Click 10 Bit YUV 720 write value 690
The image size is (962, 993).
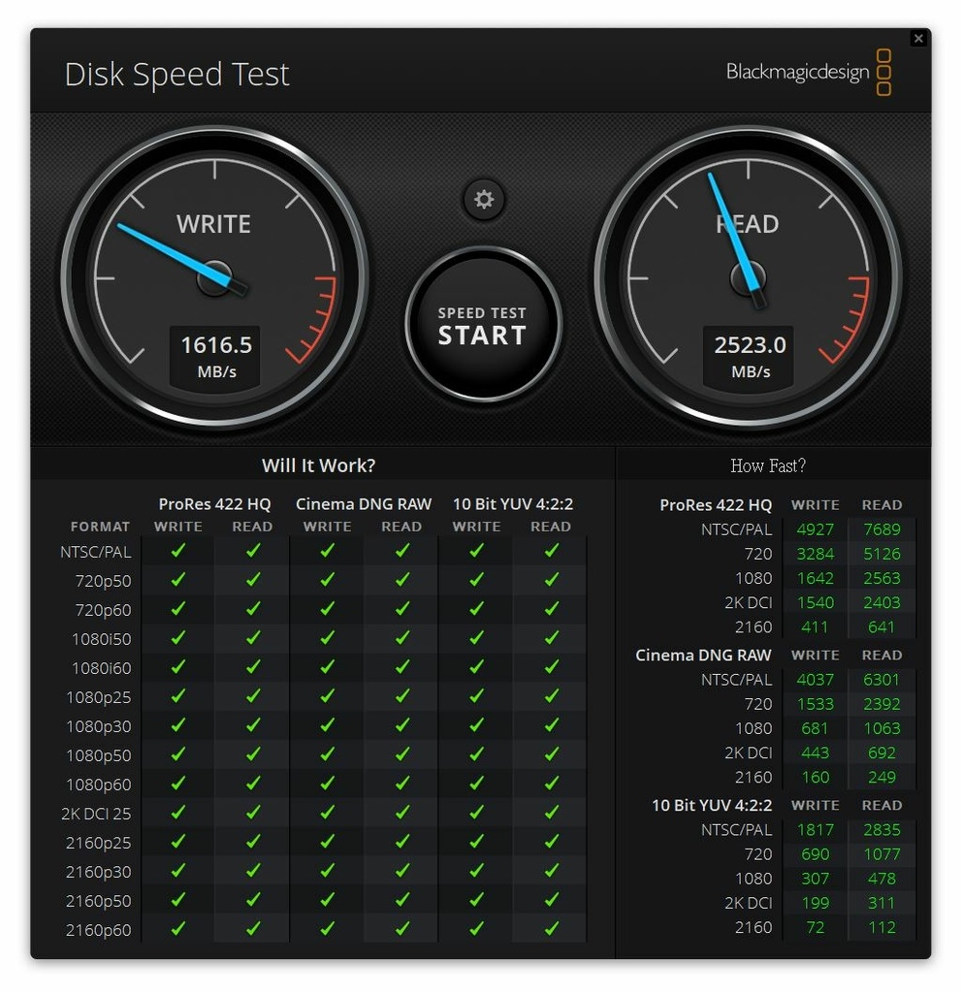815,854
